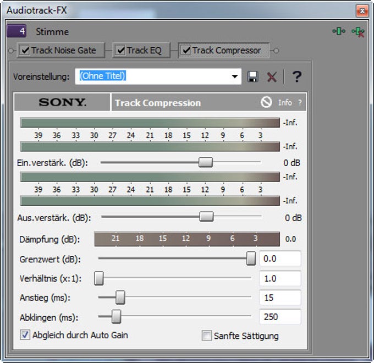Disable the Track Compressor checkbox
Screen dimensions: 374x363
coord(186,50)
